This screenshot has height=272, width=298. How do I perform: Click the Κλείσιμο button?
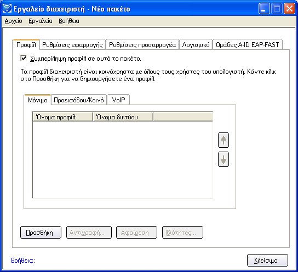click(267, 261)
